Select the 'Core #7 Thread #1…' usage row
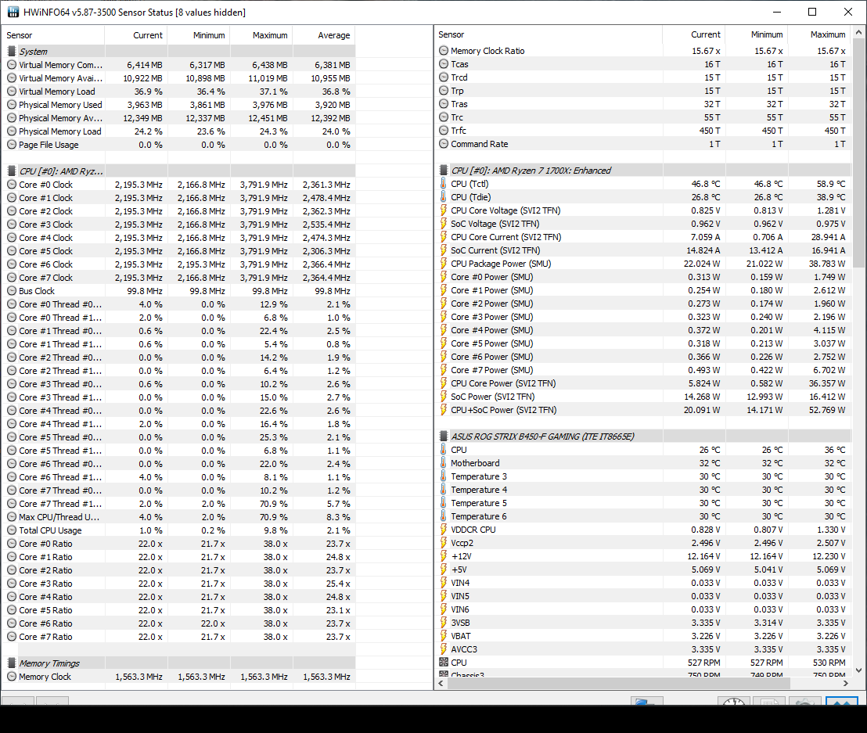 [178, 504]
